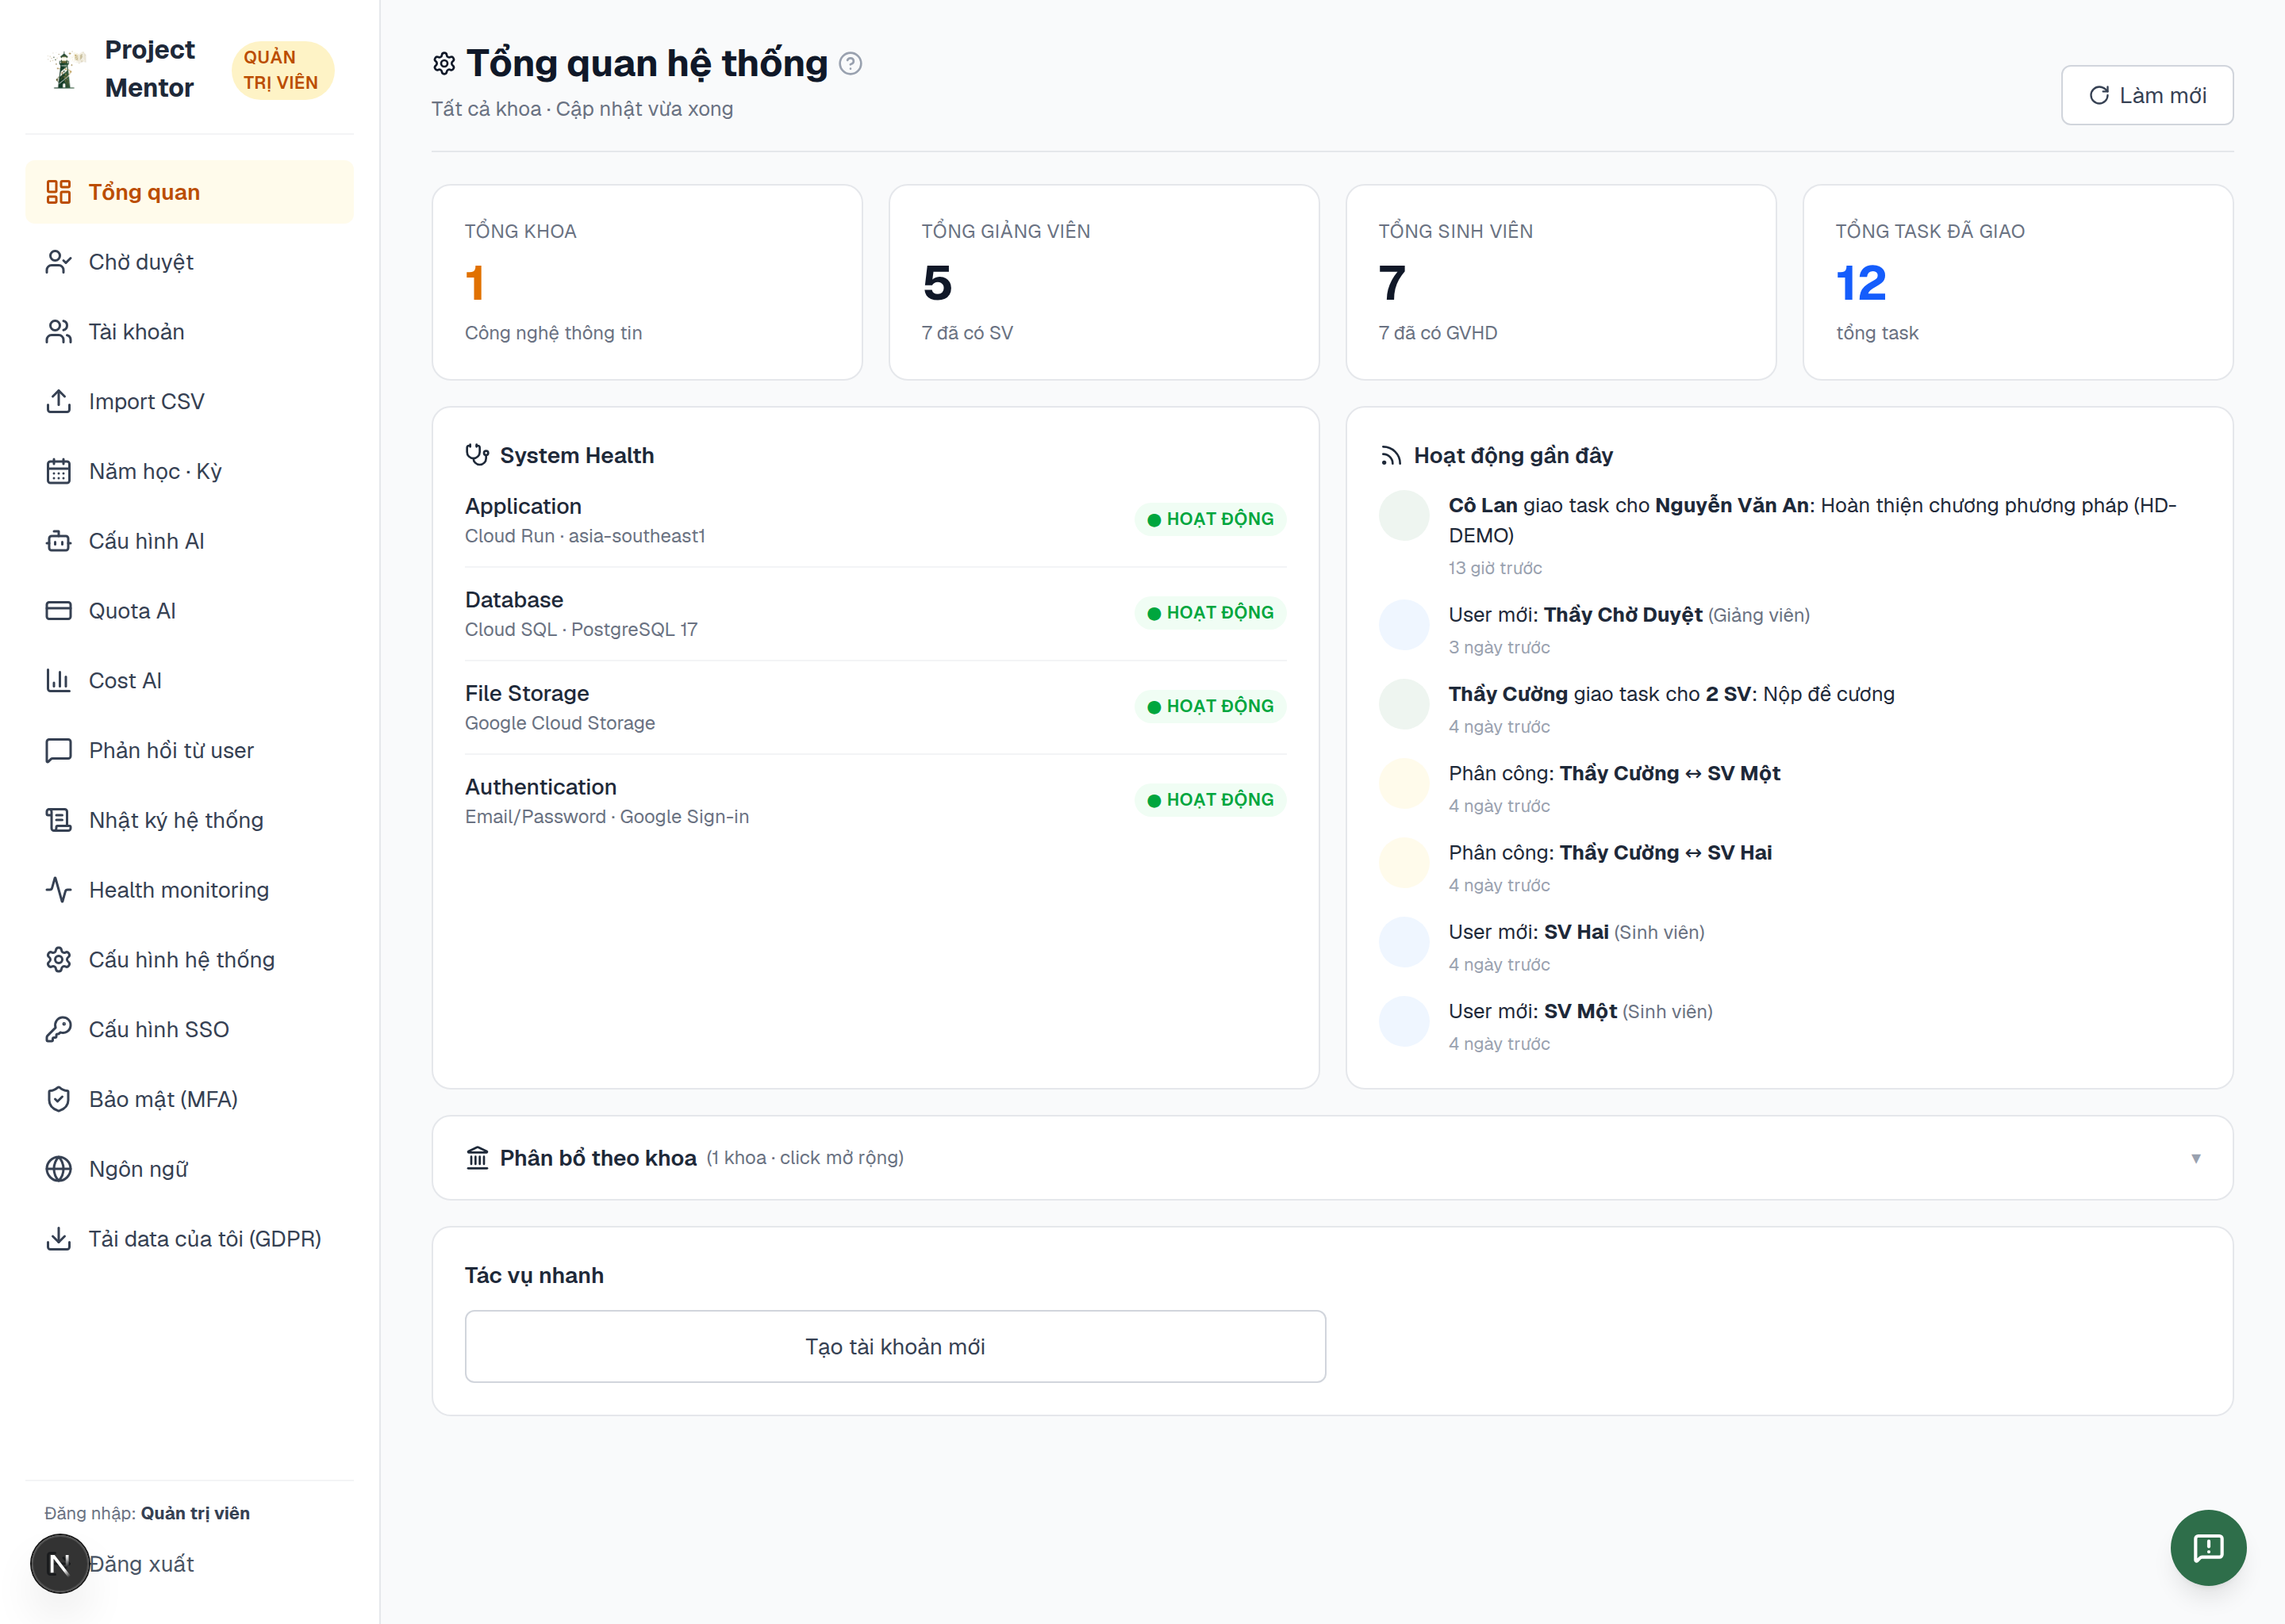The height and width of the screenshot is (1624, 2285).
Task: Click Phân công Thầy Cường ↔ SV Một
Action: click(x=1790, y=788)
